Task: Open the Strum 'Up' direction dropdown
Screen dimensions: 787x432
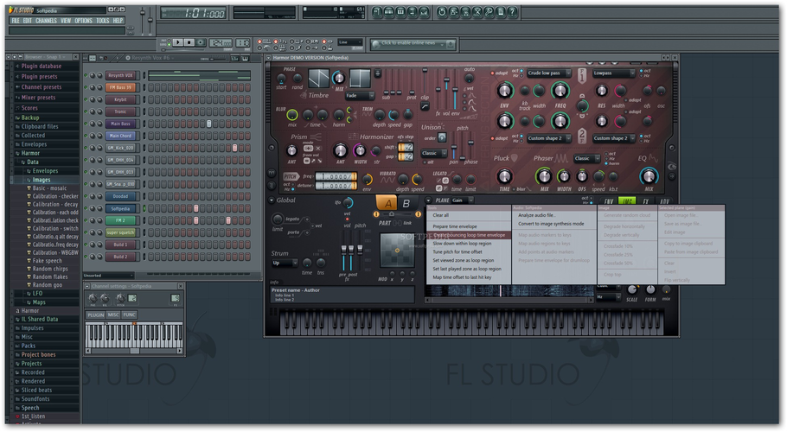Action: tap(285, 263)
